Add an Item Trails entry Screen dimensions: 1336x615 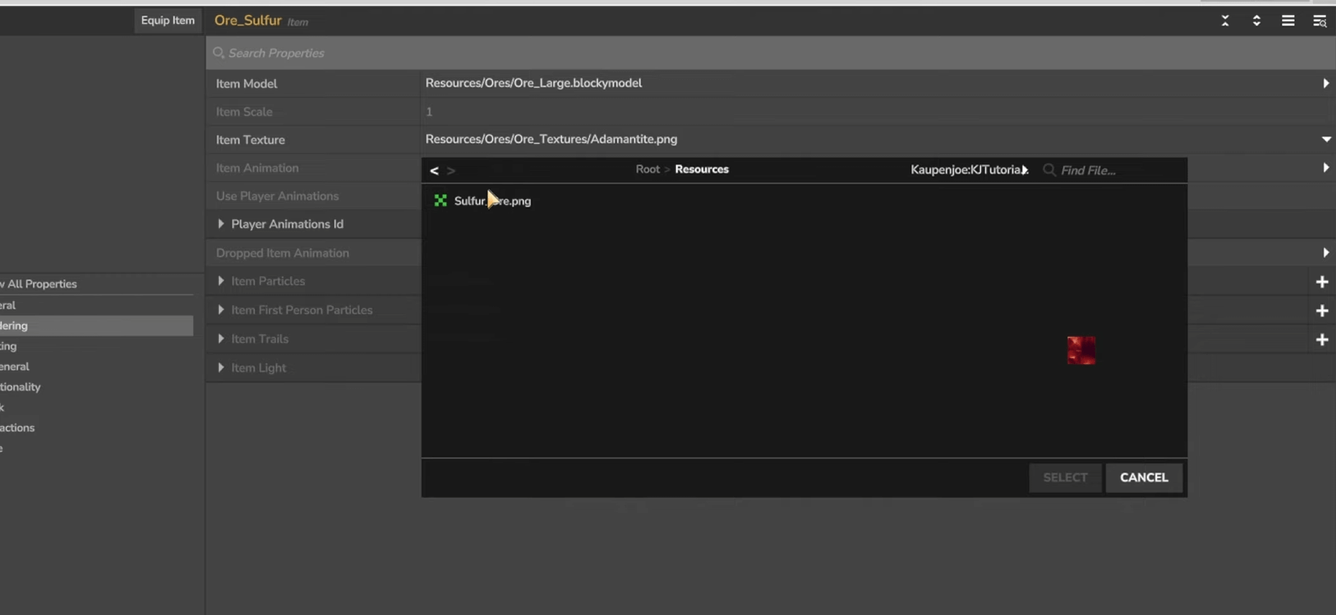pos(1322,339)
